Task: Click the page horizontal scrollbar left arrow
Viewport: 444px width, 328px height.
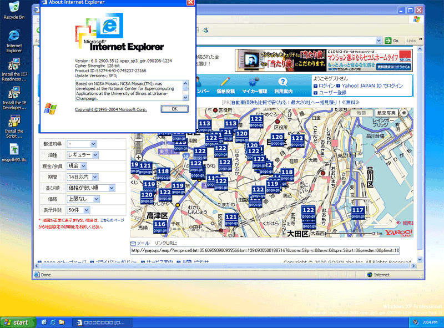Action: 37,266
